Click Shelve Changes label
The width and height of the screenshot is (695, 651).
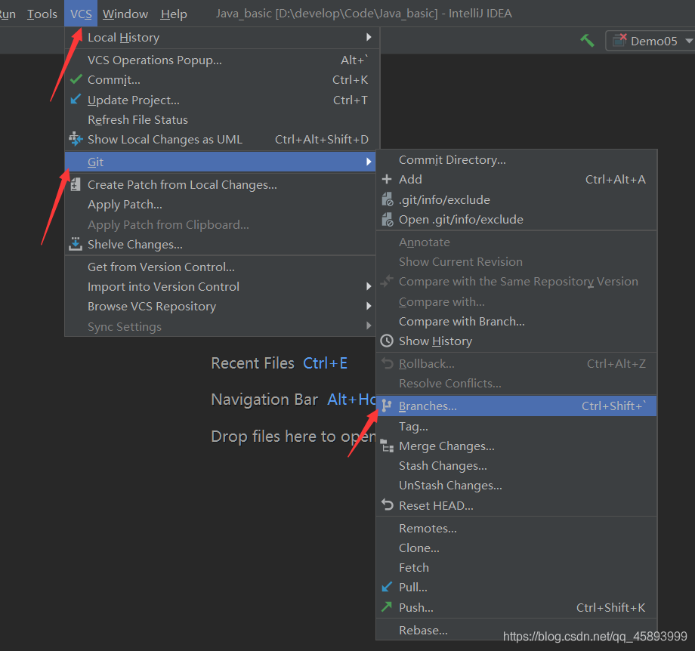tap(135, 244)
